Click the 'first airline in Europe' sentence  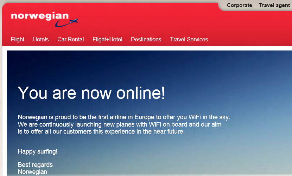124,117
